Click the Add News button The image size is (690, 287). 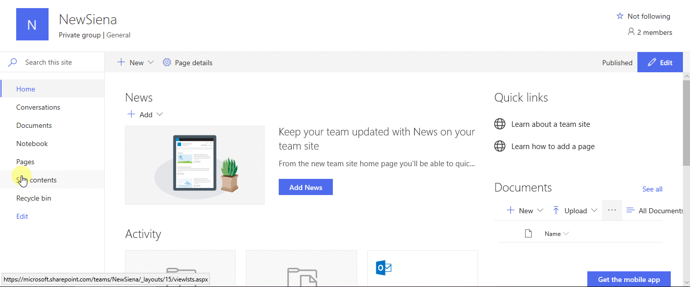click(x=306, y=187)
